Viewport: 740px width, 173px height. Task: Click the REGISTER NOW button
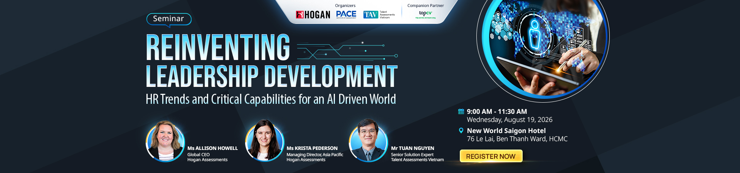tap(491, 156)
